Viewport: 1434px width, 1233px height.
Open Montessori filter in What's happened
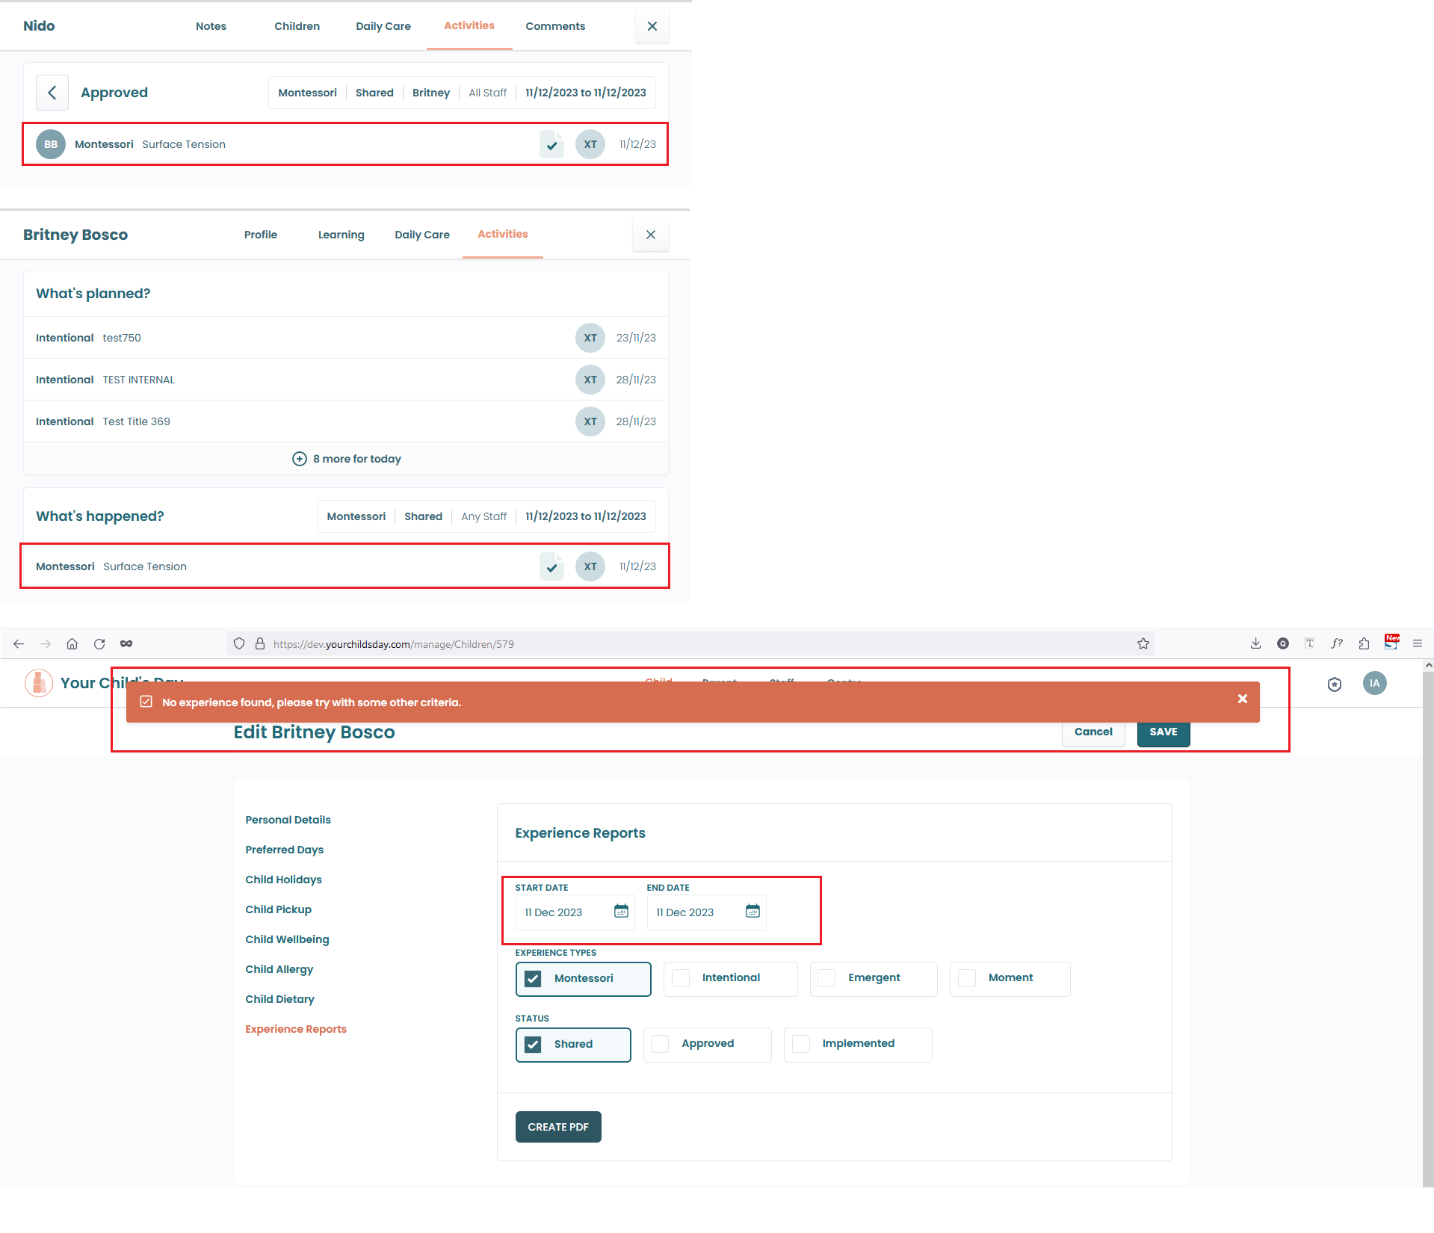(x=356, y=516)
